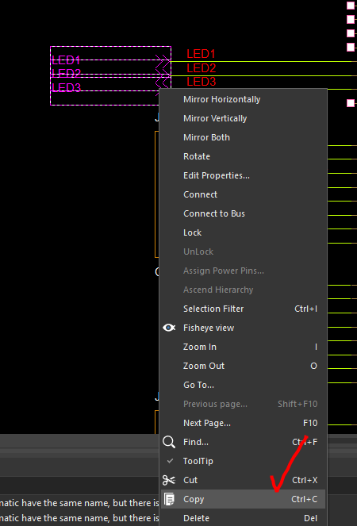Open Find from context menu
357x526 pixels.
click(243, 442)
